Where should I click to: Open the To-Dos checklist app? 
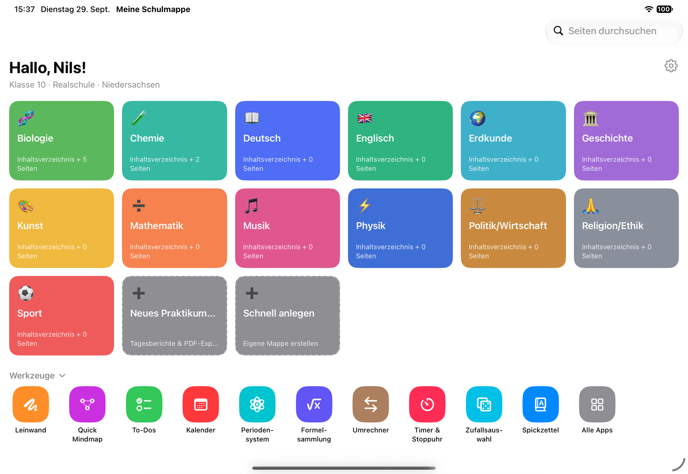tap(144, 404)
